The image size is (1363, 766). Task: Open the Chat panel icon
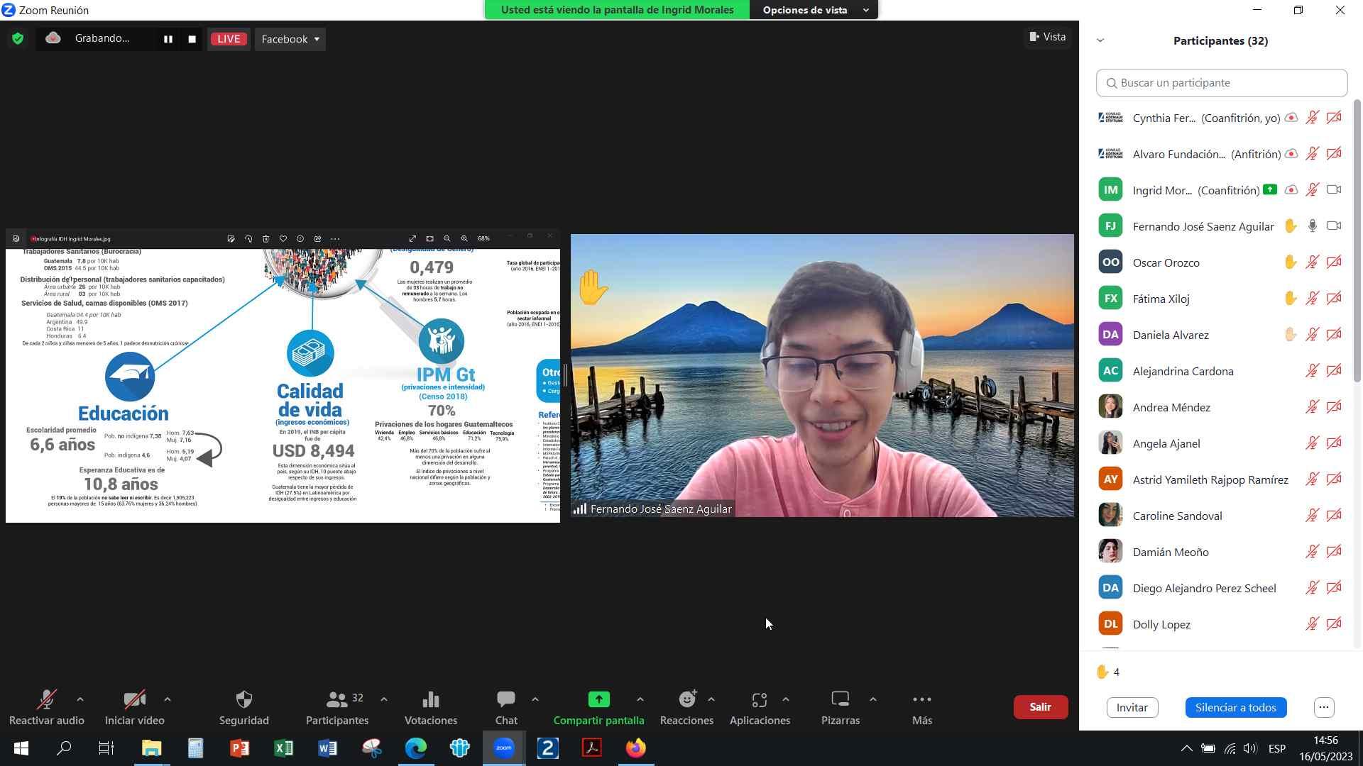point(505,700)
